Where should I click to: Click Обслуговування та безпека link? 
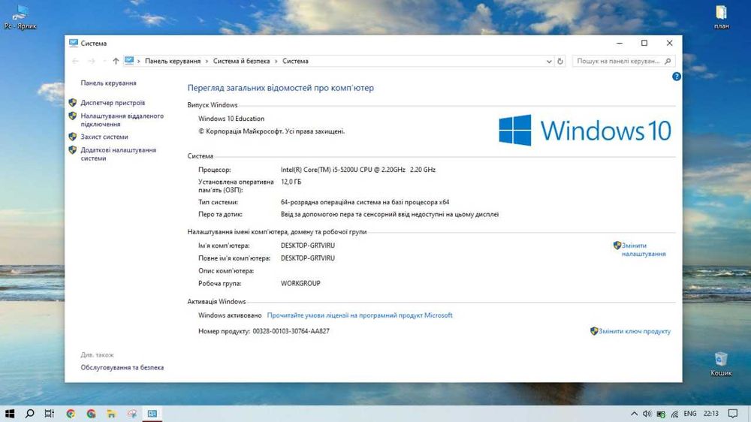coord(122,367)
